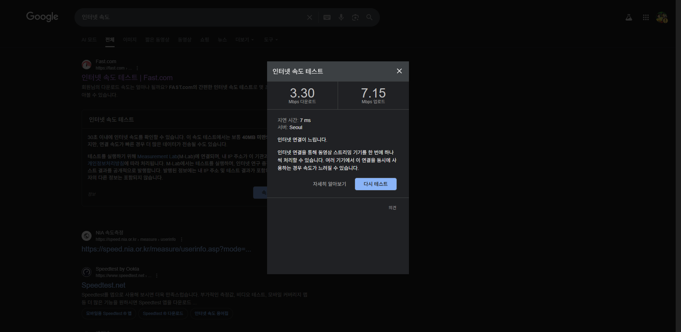Switch to the 이미지 images tab
The width and height of the screenshot is (681, 332).
pos(129,40)
